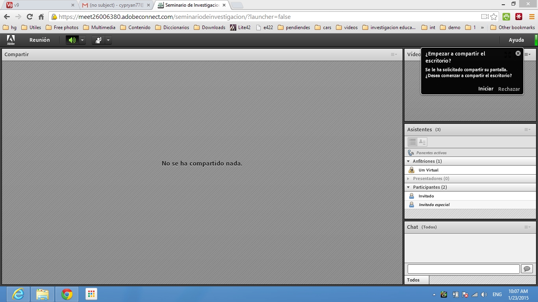Expand the Presentadores group

pos(408,179)
